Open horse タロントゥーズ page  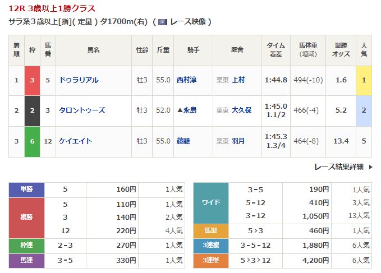coord(82,110)
